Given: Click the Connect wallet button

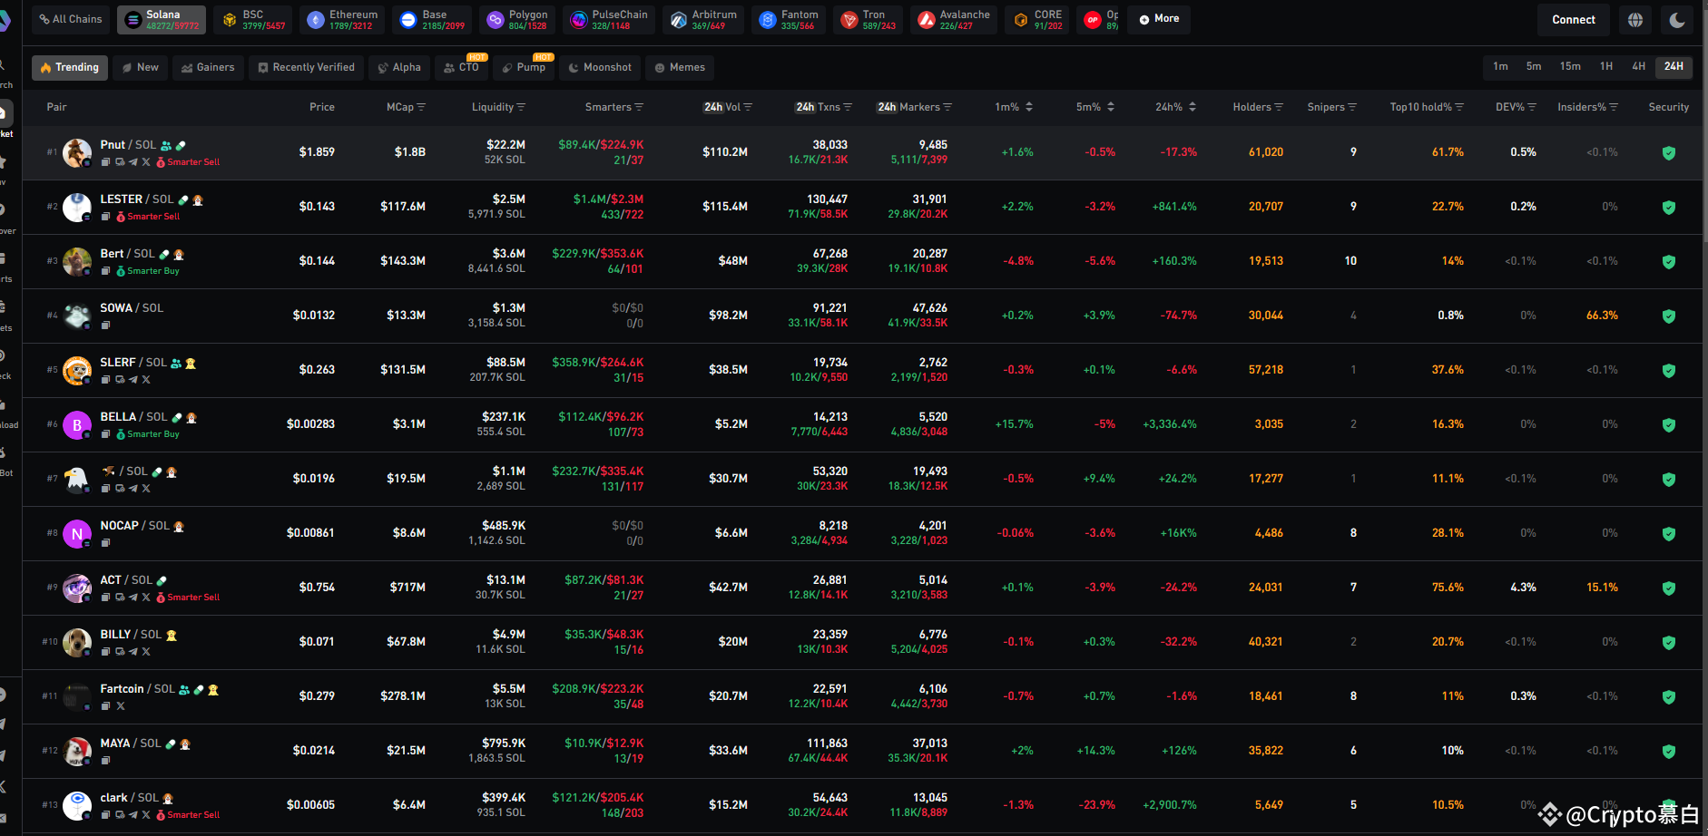Looking at the screenshot, I should (x=1573, y=19).
